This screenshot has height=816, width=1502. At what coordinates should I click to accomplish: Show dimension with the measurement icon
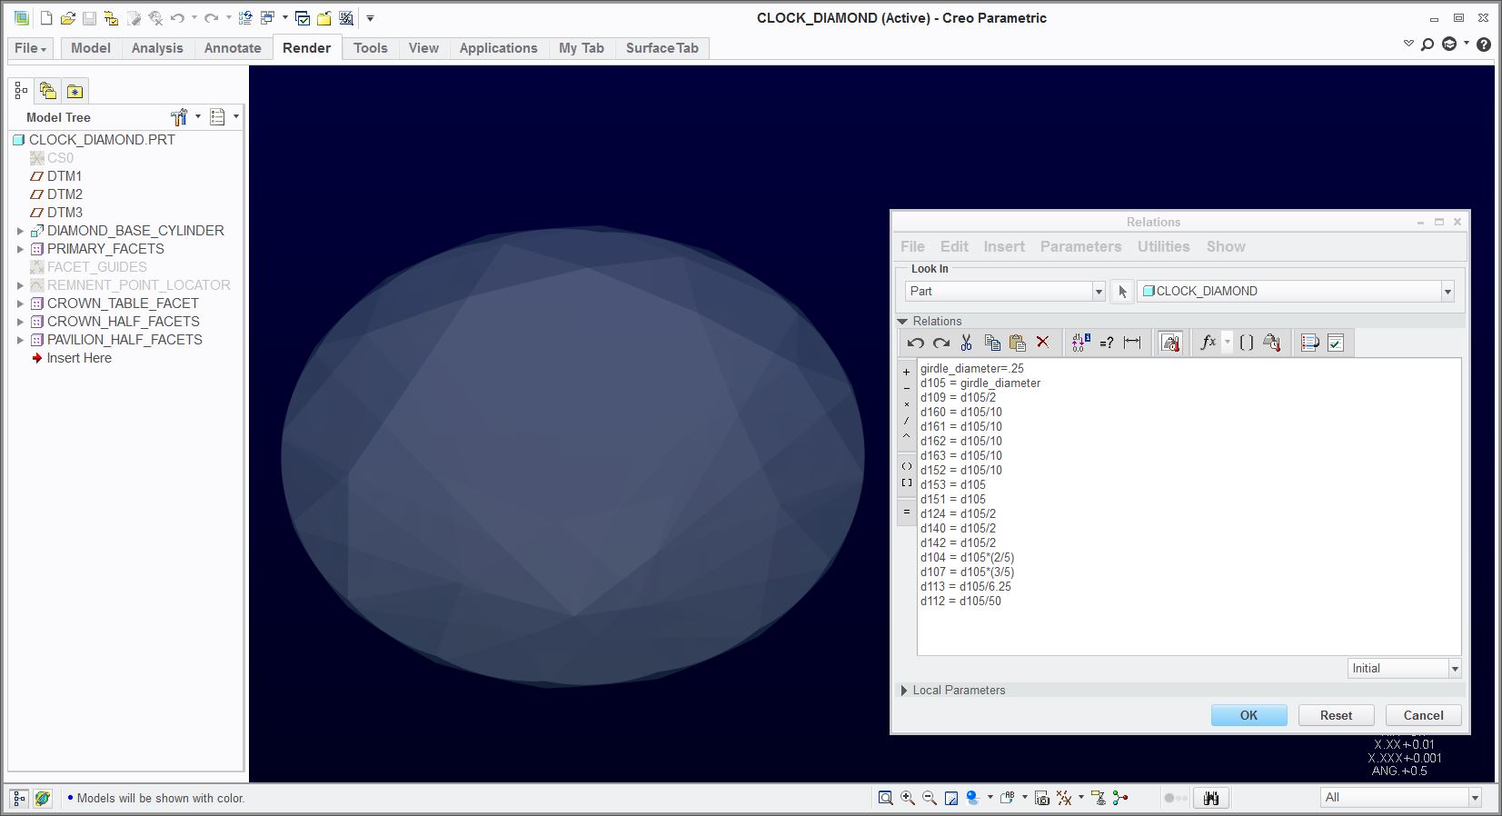1132,343
